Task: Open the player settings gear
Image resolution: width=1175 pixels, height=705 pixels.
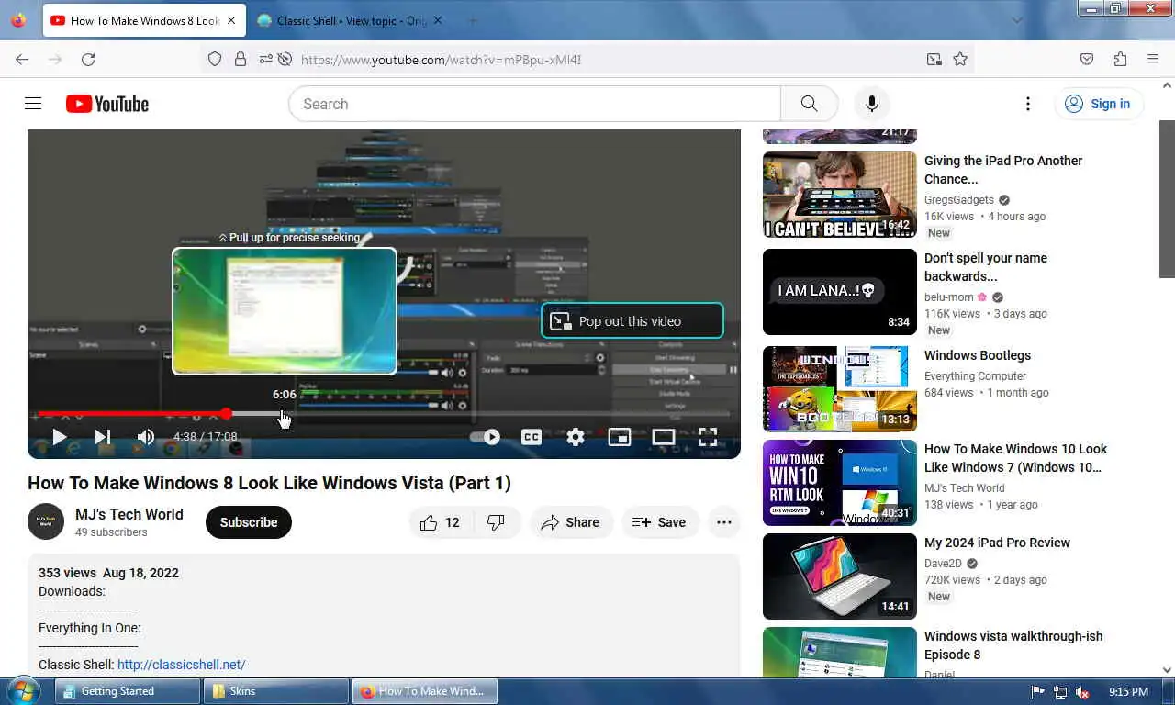Action: click(576, 437)
